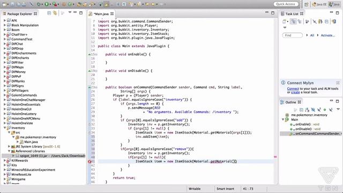Collapse all in Task List toolbar
Viewport: 343px width, 193px height.
tap(326, 21)
